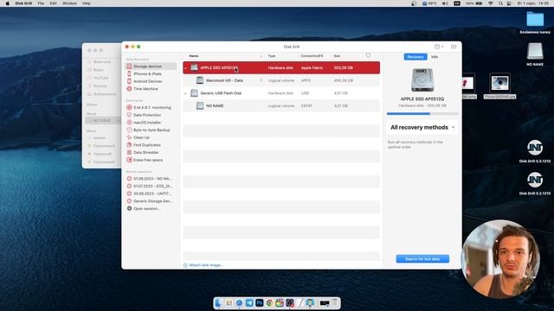This screenshot has width=554, height=311.
Task: Open Safari from the Dock
Action: point(239,302)
